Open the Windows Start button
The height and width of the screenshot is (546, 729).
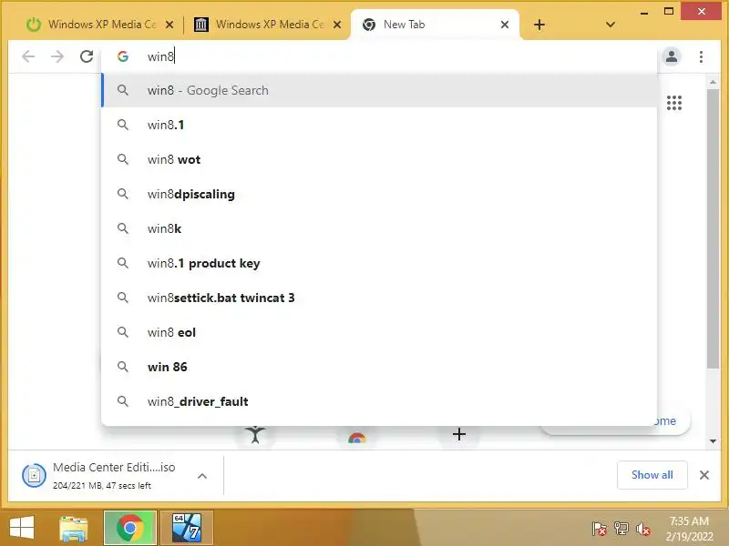(21, 528)
